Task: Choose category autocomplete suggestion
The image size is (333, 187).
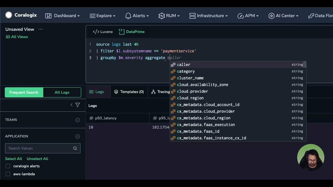Action: point(238,71)
